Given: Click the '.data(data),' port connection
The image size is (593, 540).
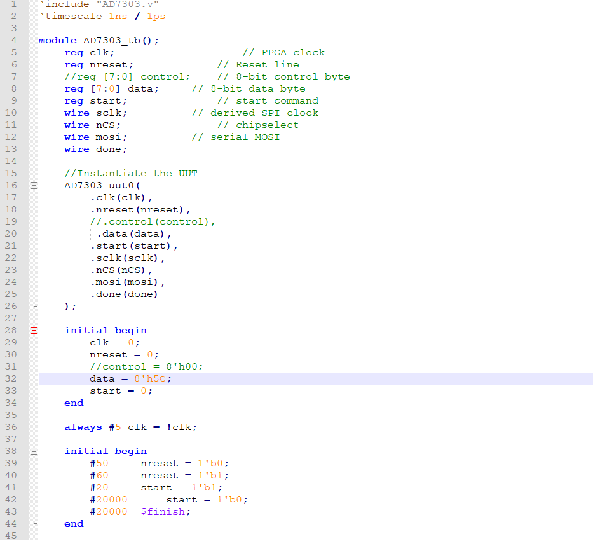Looking at the screenshot, I should (x=134, y=234).
